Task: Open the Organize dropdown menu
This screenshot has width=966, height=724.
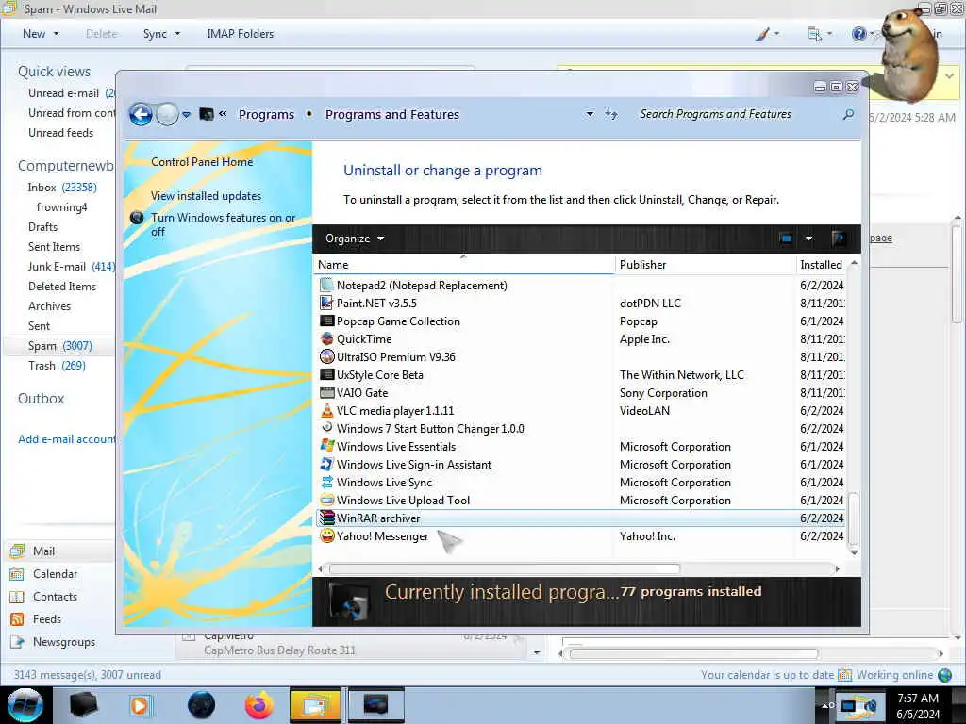Action: click(x=355, y=239)
